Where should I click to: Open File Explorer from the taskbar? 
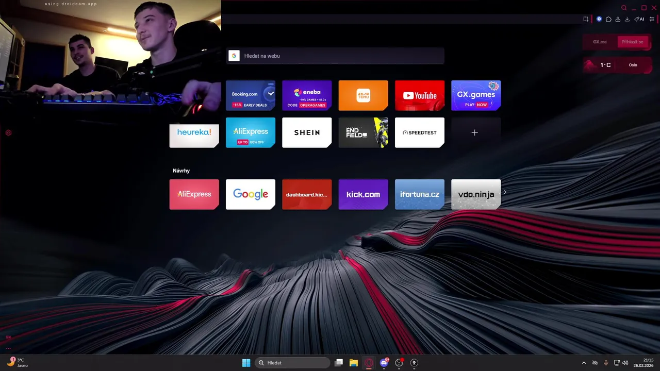[x=354, y=363]
